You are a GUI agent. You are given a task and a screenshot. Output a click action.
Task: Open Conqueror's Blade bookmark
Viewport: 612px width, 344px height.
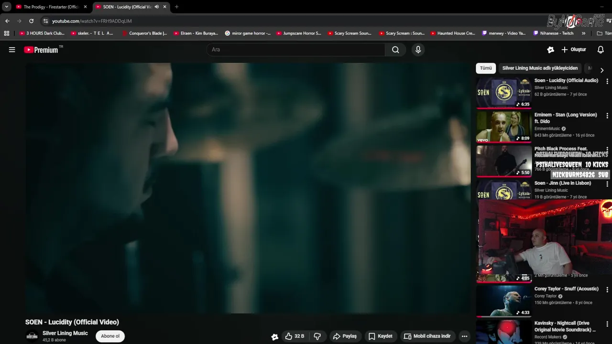coord(144,33)
